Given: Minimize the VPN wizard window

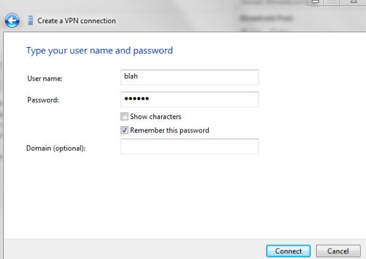Looking at the screenshot, I should pyautogui.click(x=315, y=2).
